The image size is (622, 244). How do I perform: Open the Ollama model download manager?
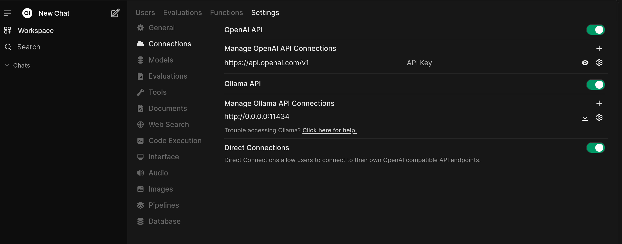coord(585,117)
